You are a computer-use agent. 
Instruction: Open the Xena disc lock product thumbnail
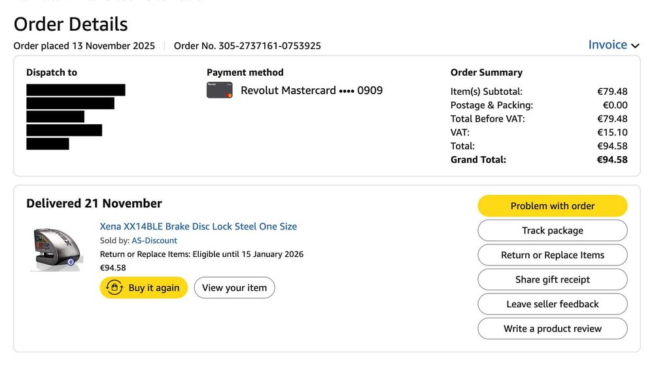pos(57,248)
